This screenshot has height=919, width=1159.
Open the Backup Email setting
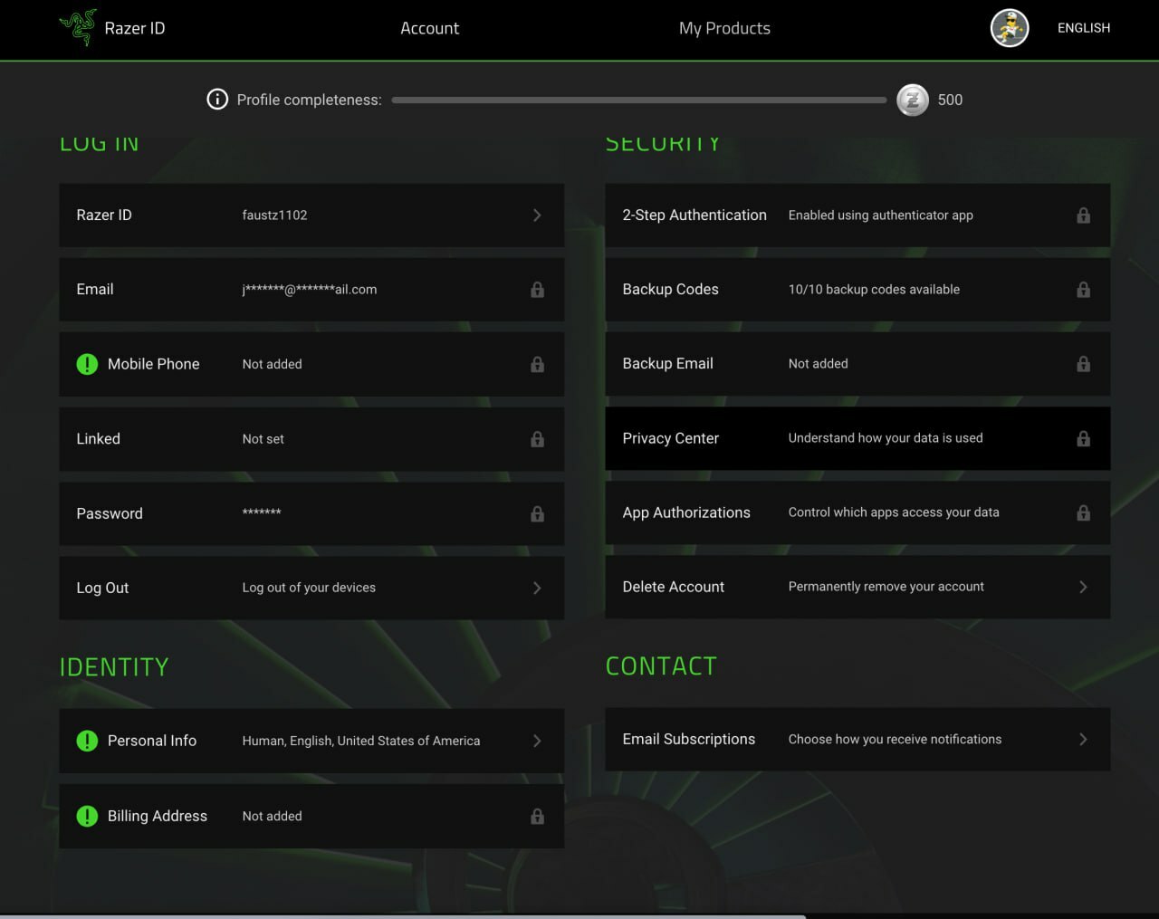click(857, 364)
